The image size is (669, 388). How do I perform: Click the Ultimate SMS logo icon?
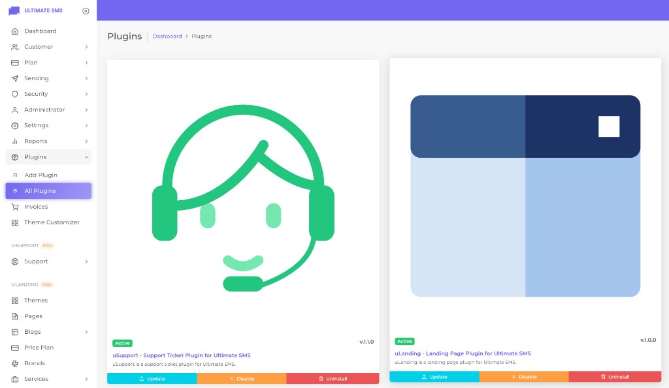pyautogui.click(x=14, y=10)
